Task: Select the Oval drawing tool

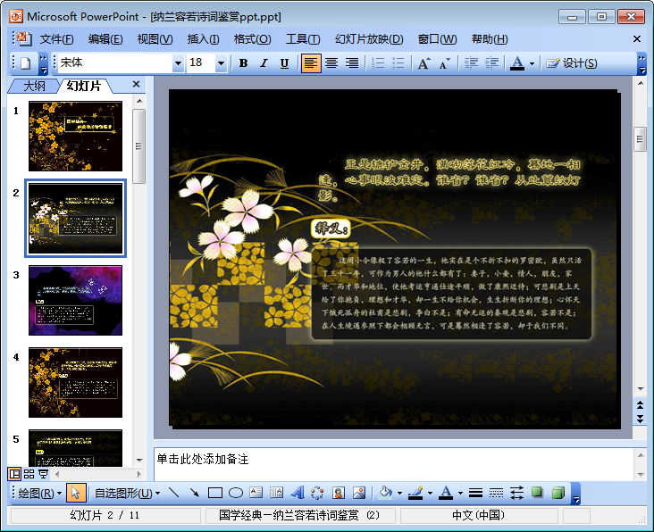Action: click(236, 494)
